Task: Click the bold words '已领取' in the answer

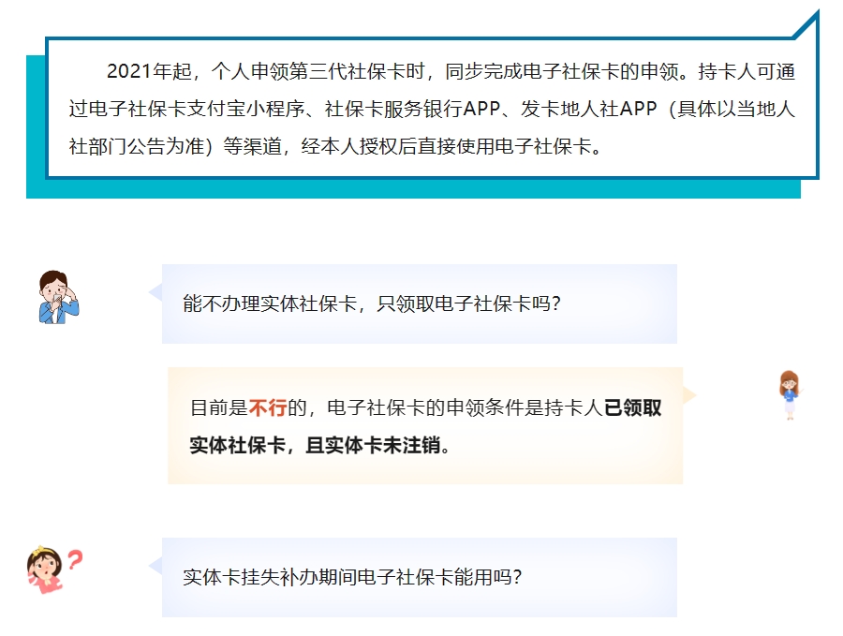Action: click(633, 407)
